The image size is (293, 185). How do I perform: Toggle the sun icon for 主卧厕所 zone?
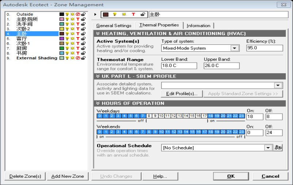pyautogui.click(x=72, y=19)
